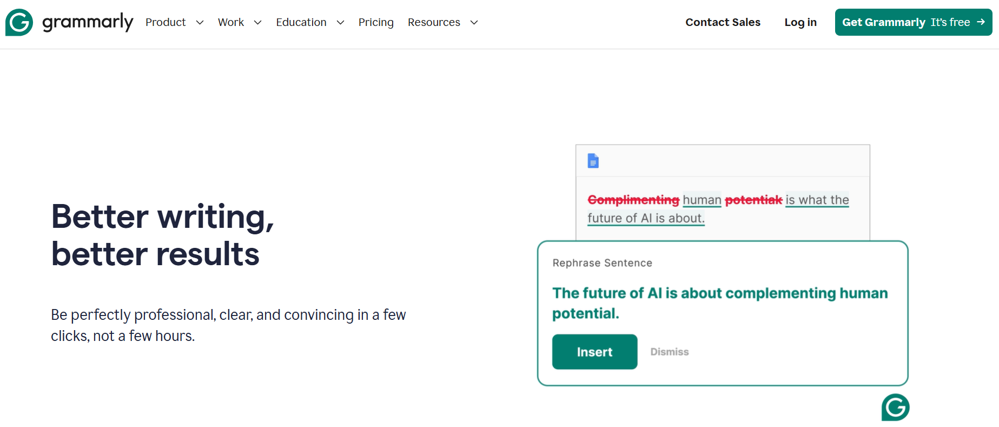Viewport: 999px width, 427px height.
Task: Click the underlined word human in document
Action: (x=702, y=200)
